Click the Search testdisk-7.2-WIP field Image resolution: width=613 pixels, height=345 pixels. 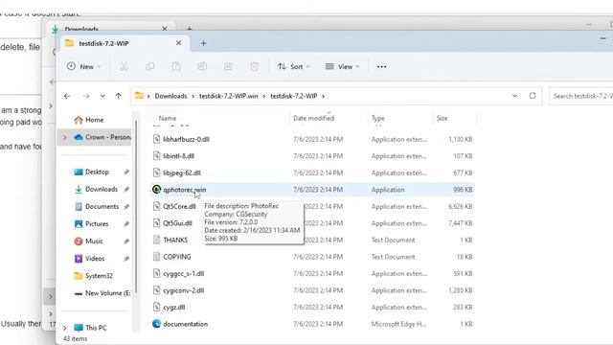[x=581, y=96]
